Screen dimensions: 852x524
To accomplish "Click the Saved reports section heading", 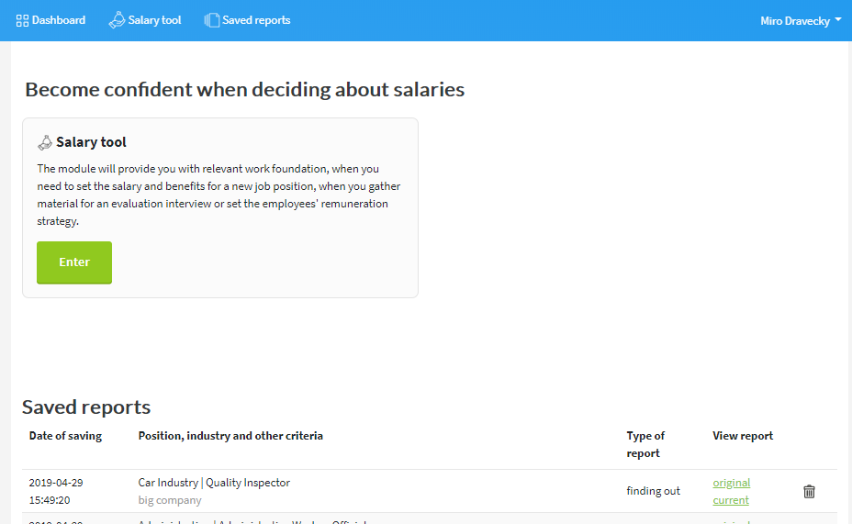I will (x=86, y=407).
